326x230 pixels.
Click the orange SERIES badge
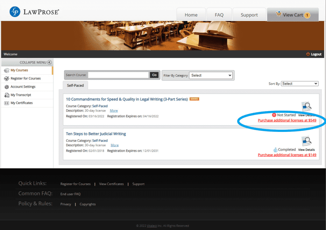(x=195, y=99)
